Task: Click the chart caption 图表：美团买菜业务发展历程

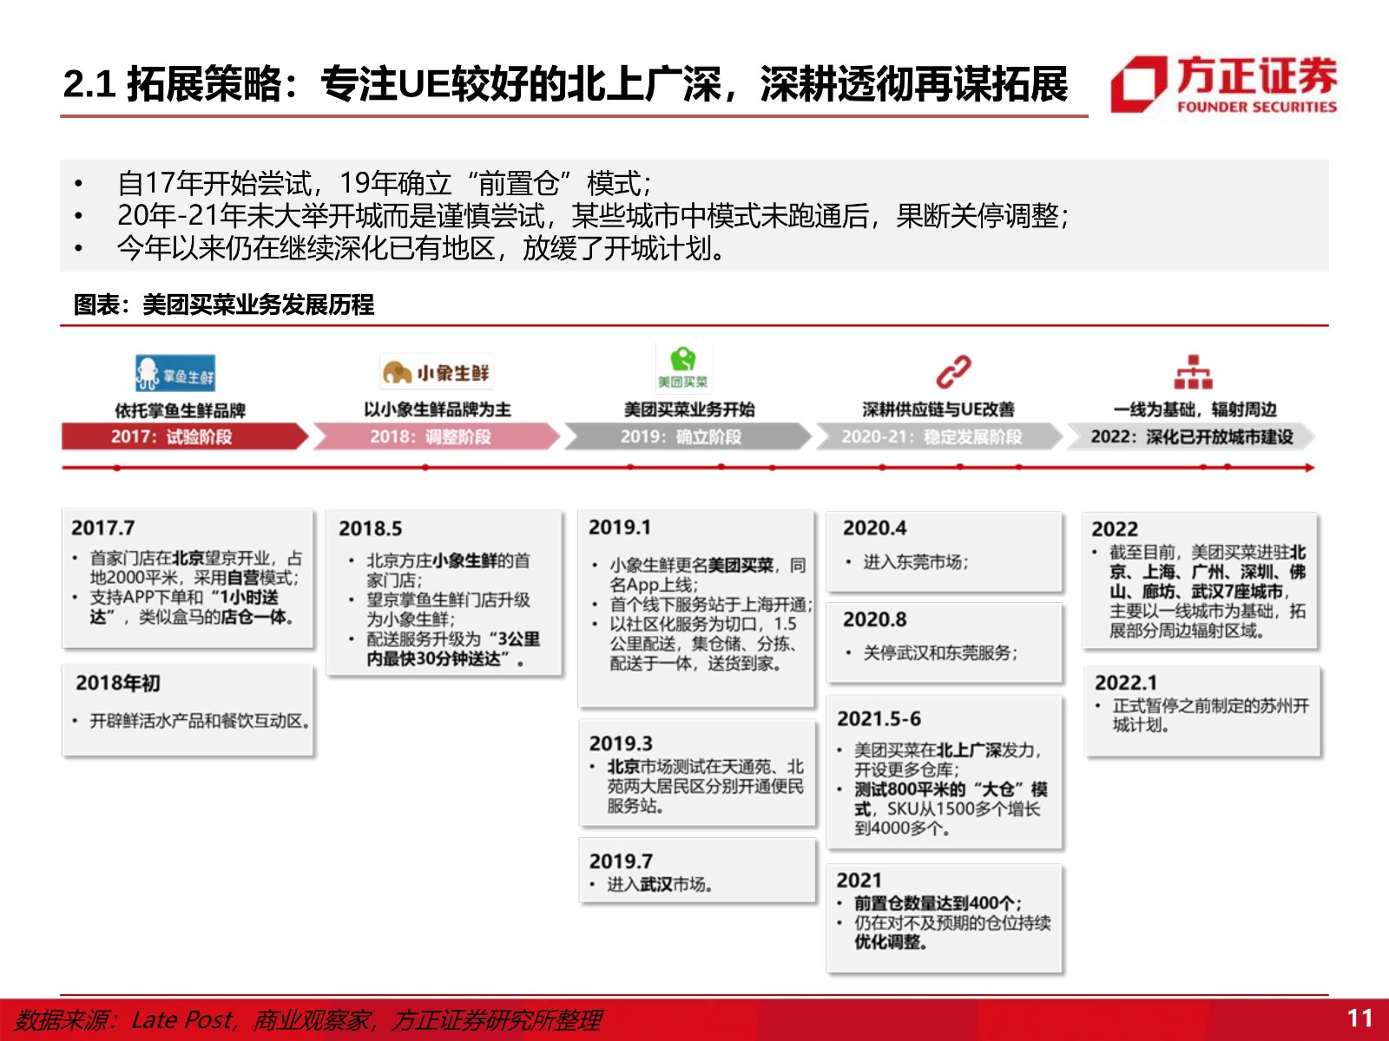Action: (224, 304)
